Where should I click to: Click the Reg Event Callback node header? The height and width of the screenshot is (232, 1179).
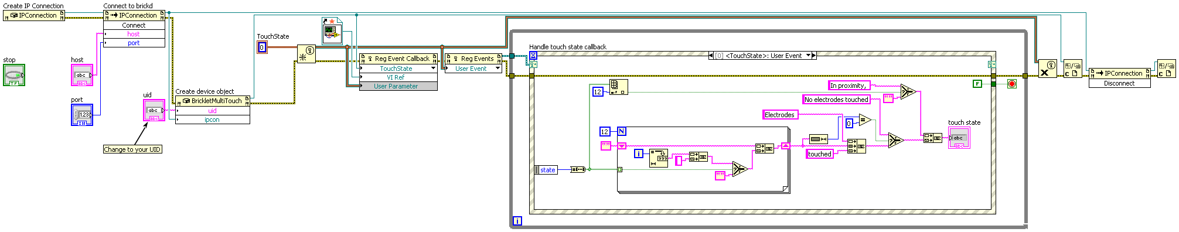pyautogui.click(x=398, y=59)
